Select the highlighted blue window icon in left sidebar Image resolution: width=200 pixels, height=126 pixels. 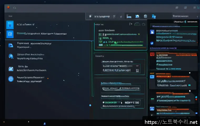click(10, 34)
